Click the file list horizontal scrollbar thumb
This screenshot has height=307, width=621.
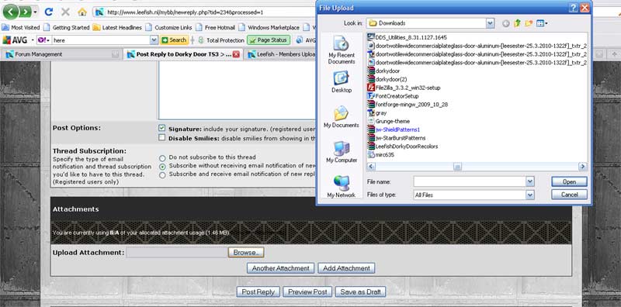pos(457,167)
